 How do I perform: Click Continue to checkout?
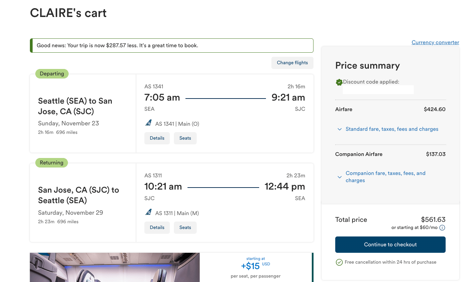tap(390, 245)
